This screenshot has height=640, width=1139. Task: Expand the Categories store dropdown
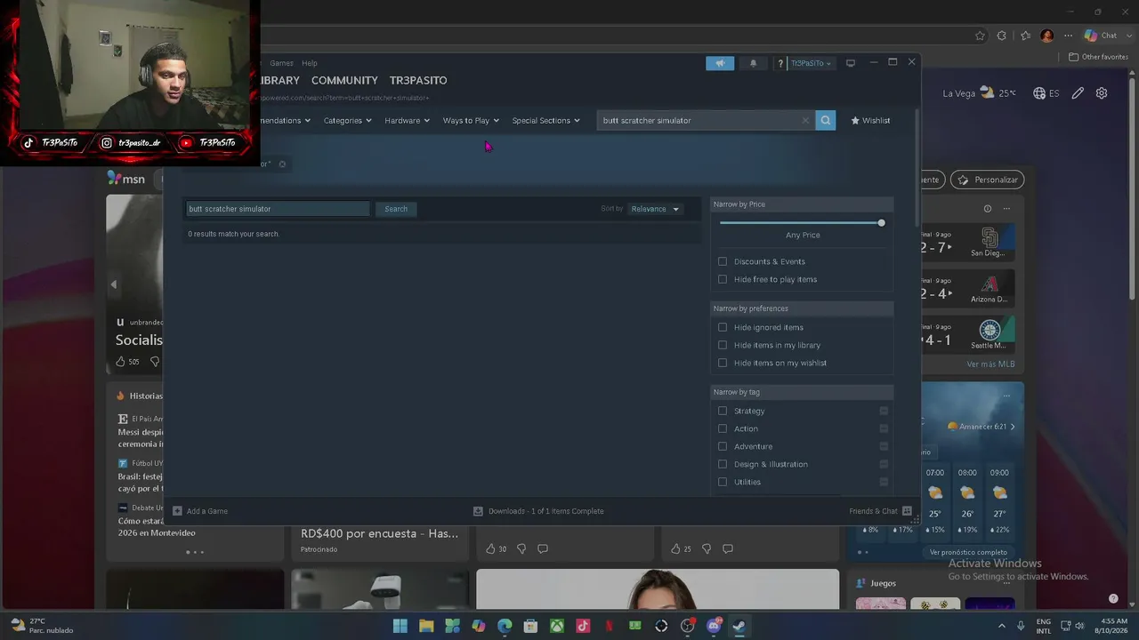point(347,120)
